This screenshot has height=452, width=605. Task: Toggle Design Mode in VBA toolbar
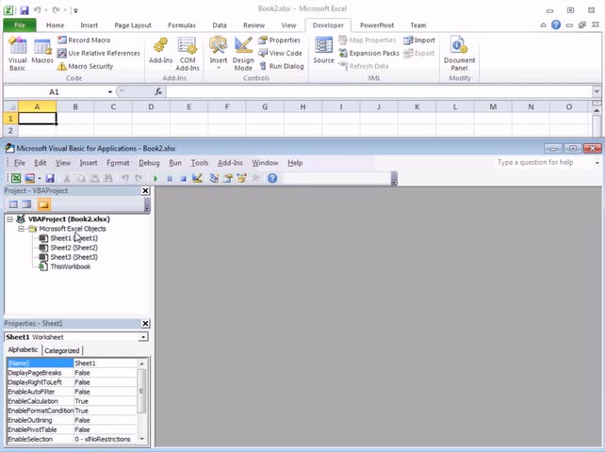[197, 178]
